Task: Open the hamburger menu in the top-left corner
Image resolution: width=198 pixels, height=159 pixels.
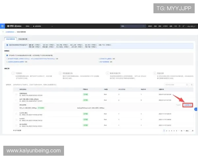Action: 2,26
